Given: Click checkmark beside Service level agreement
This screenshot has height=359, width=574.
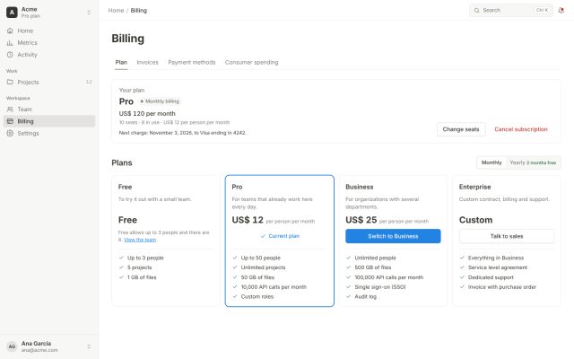Looking at the screenshot, I should pyautogui.click(x=462, y=267).
